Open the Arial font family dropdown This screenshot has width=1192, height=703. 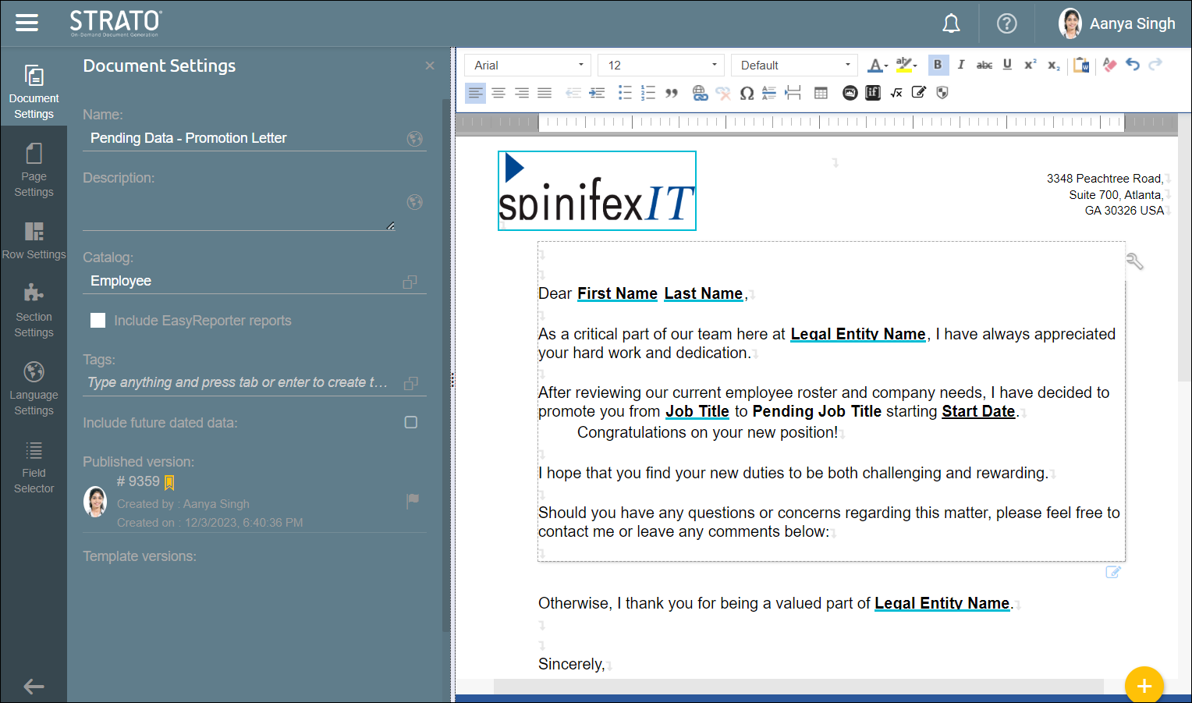pos(528,66)
